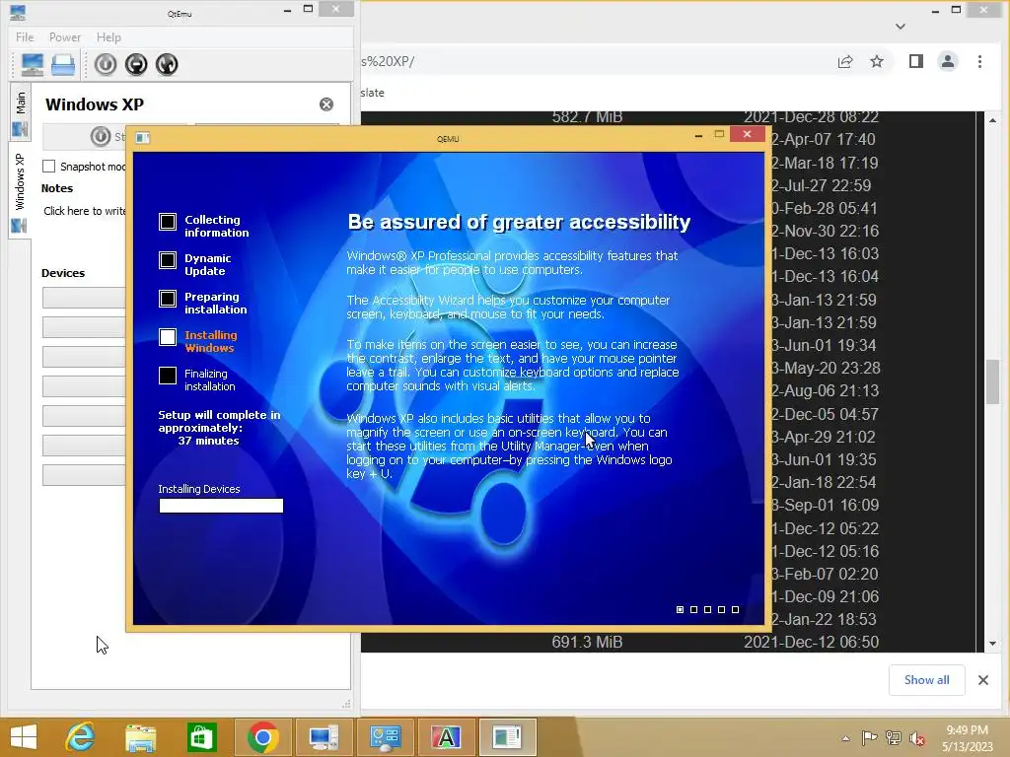Screen dimensions: 1010x757
Task: Click the '37 minutes' remaining time text
Action: [x=208, y=441]
